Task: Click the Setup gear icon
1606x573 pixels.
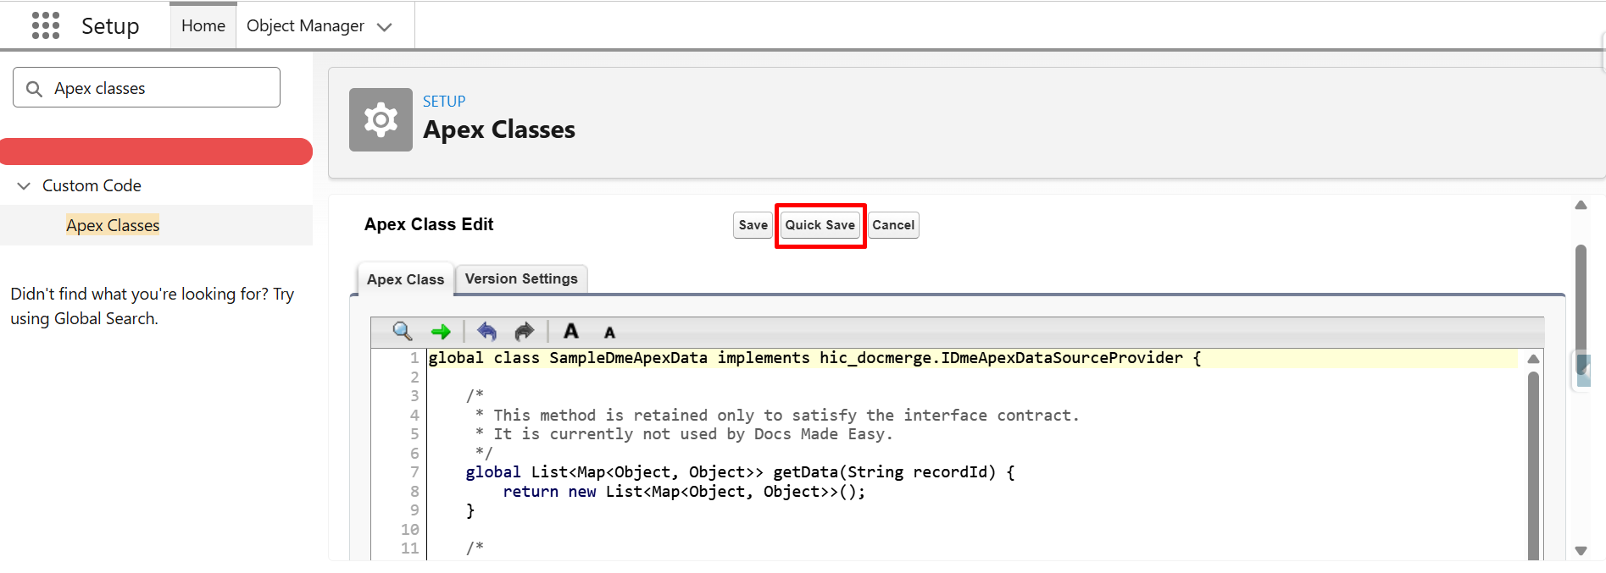Action: 381,119
